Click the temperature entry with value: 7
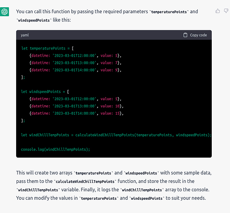Viewport: 230px width, 213px height. pos(76,63)
